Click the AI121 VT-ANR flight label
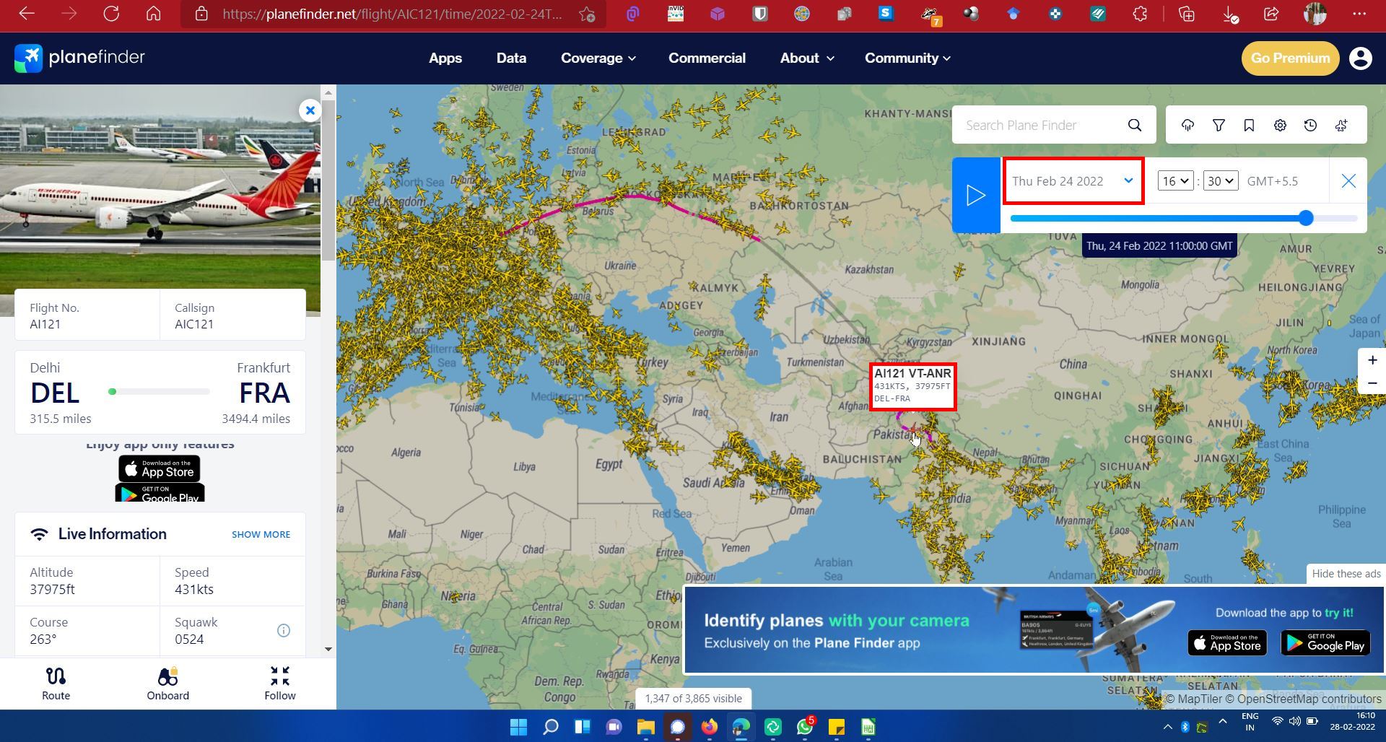The width and height of the screenshot is (1386, 742). [x=913, y=387]
